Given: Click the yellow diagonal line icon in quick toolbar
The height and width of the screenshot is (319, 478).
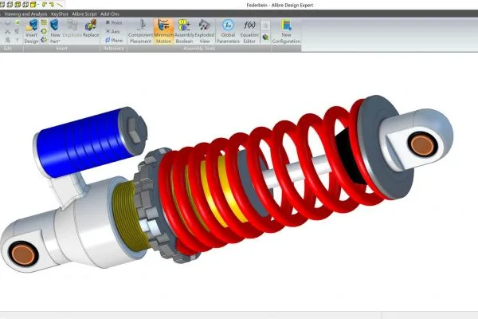Looking at the screenshot, I should [60, 5].
